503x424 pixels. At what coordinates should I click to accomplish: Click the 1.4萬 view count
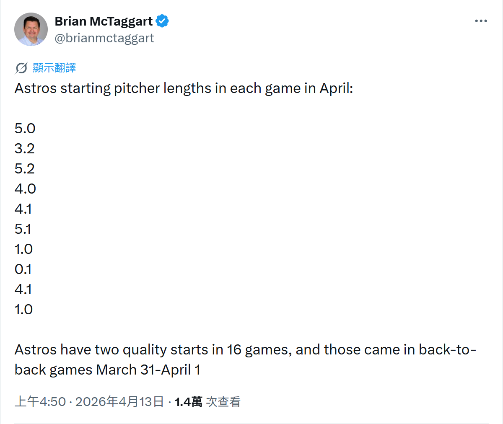tap(188, 402)
